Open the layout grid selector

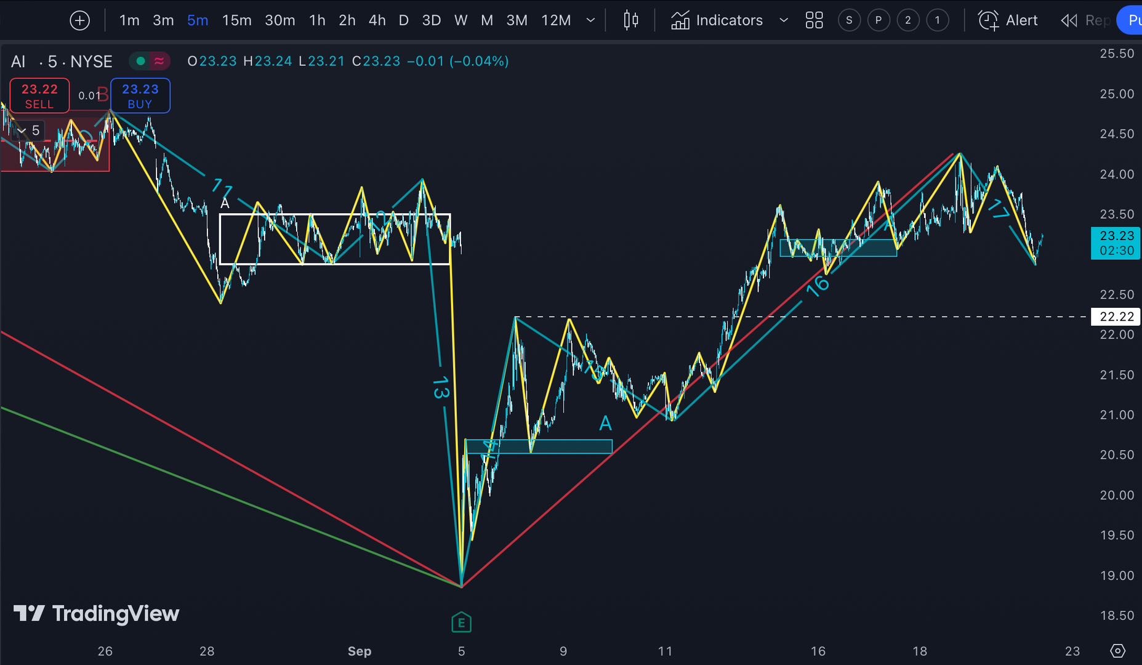814,20
